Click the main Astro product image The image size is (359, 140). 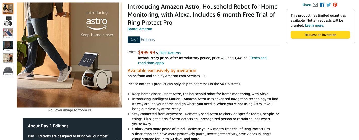(x=69, y=55)
